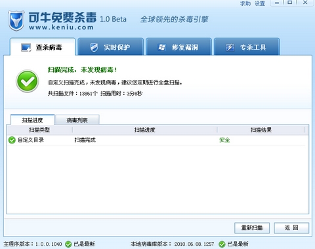Click the large green checkmark scan result icon
The height and width of the screenshot is (249, 315).
pyautogui.click(x=28, y=81)
